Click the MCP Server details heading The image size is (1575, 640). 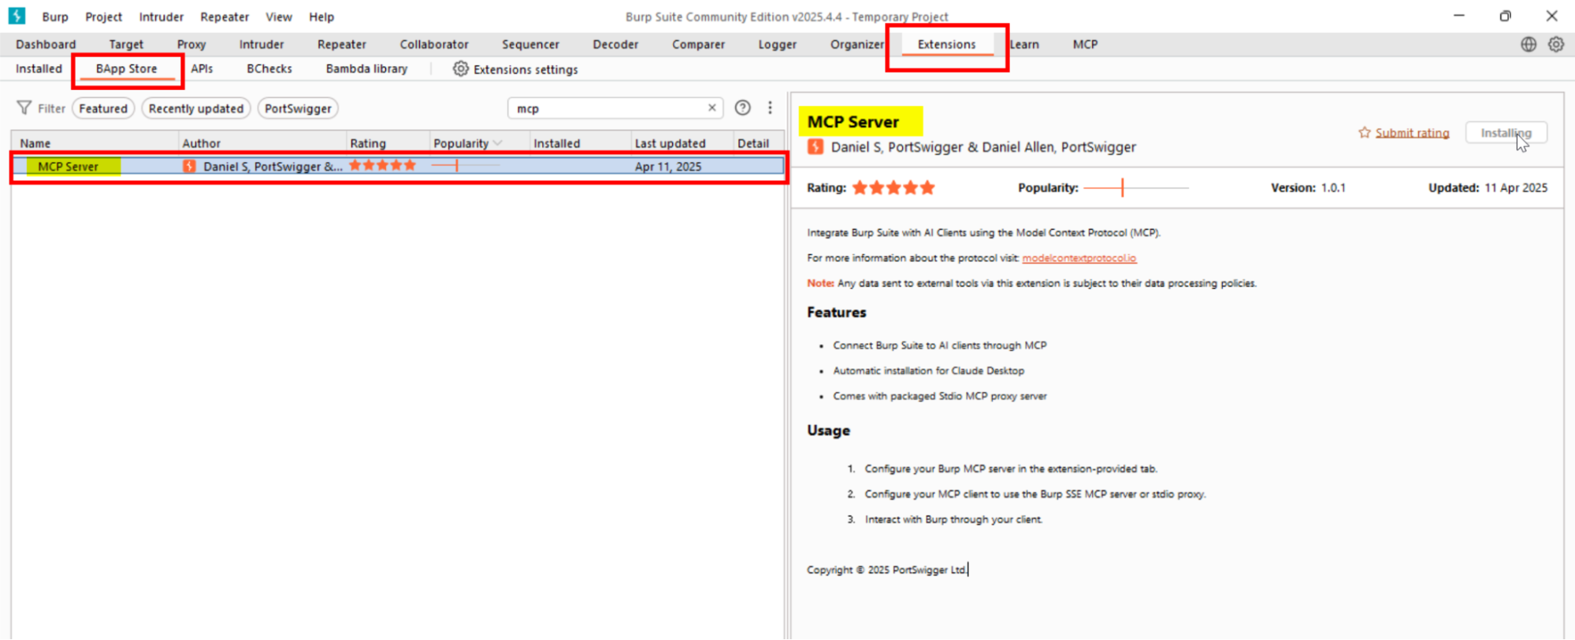(x=853, y=121)
